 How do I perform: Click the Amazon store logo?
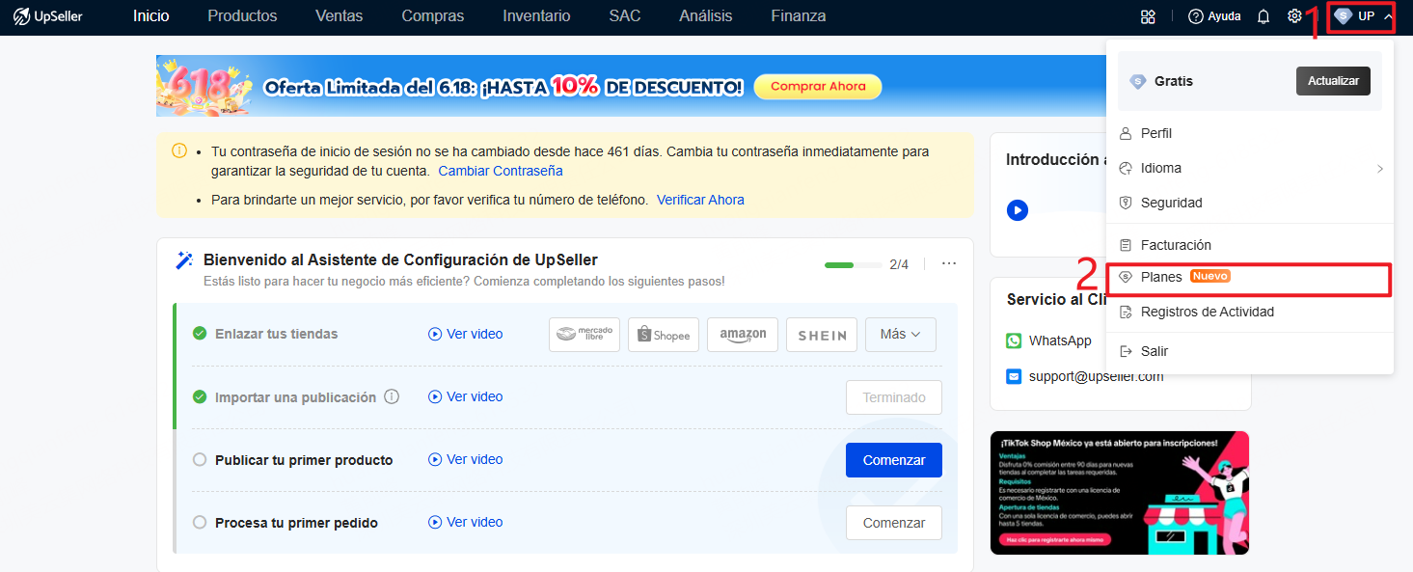point(743,335)
